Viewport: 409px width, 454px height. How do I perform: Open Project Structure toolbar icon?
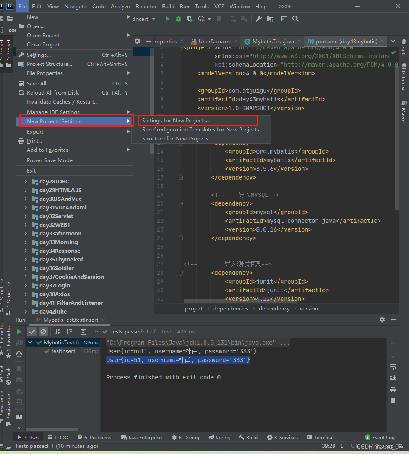click(x=270, y=19)
